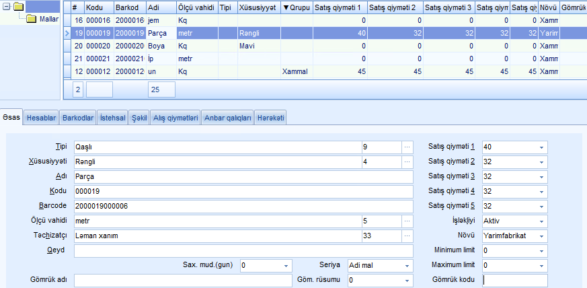Expand the Satış qiyməti 1 dropdown
This screenshot has height=288, width=587.
coord(541,147)
